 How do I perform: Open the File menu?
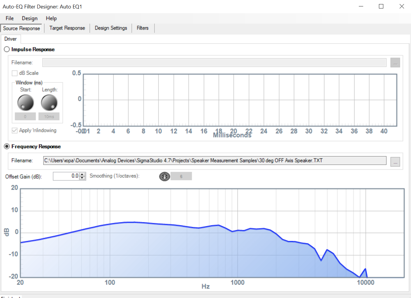pos(10,18)
